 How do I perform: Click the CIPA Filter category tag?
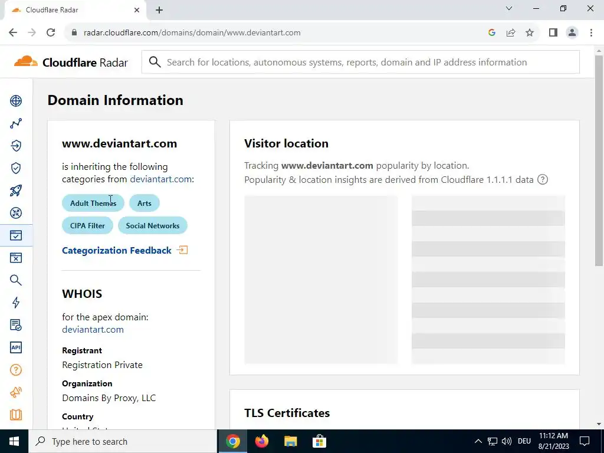point(87,226)
